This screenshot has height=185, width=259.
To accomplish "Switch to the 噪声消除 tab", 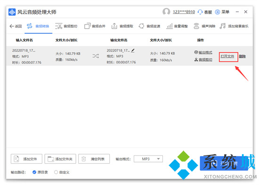I will click(x=204, y=26).
